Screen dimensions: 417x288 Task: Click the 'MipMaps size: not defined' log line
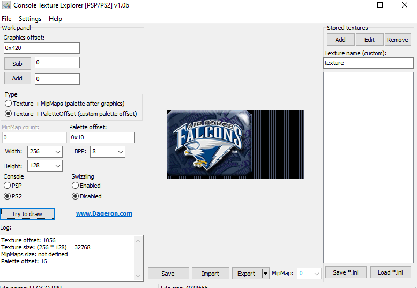point(35,254)
